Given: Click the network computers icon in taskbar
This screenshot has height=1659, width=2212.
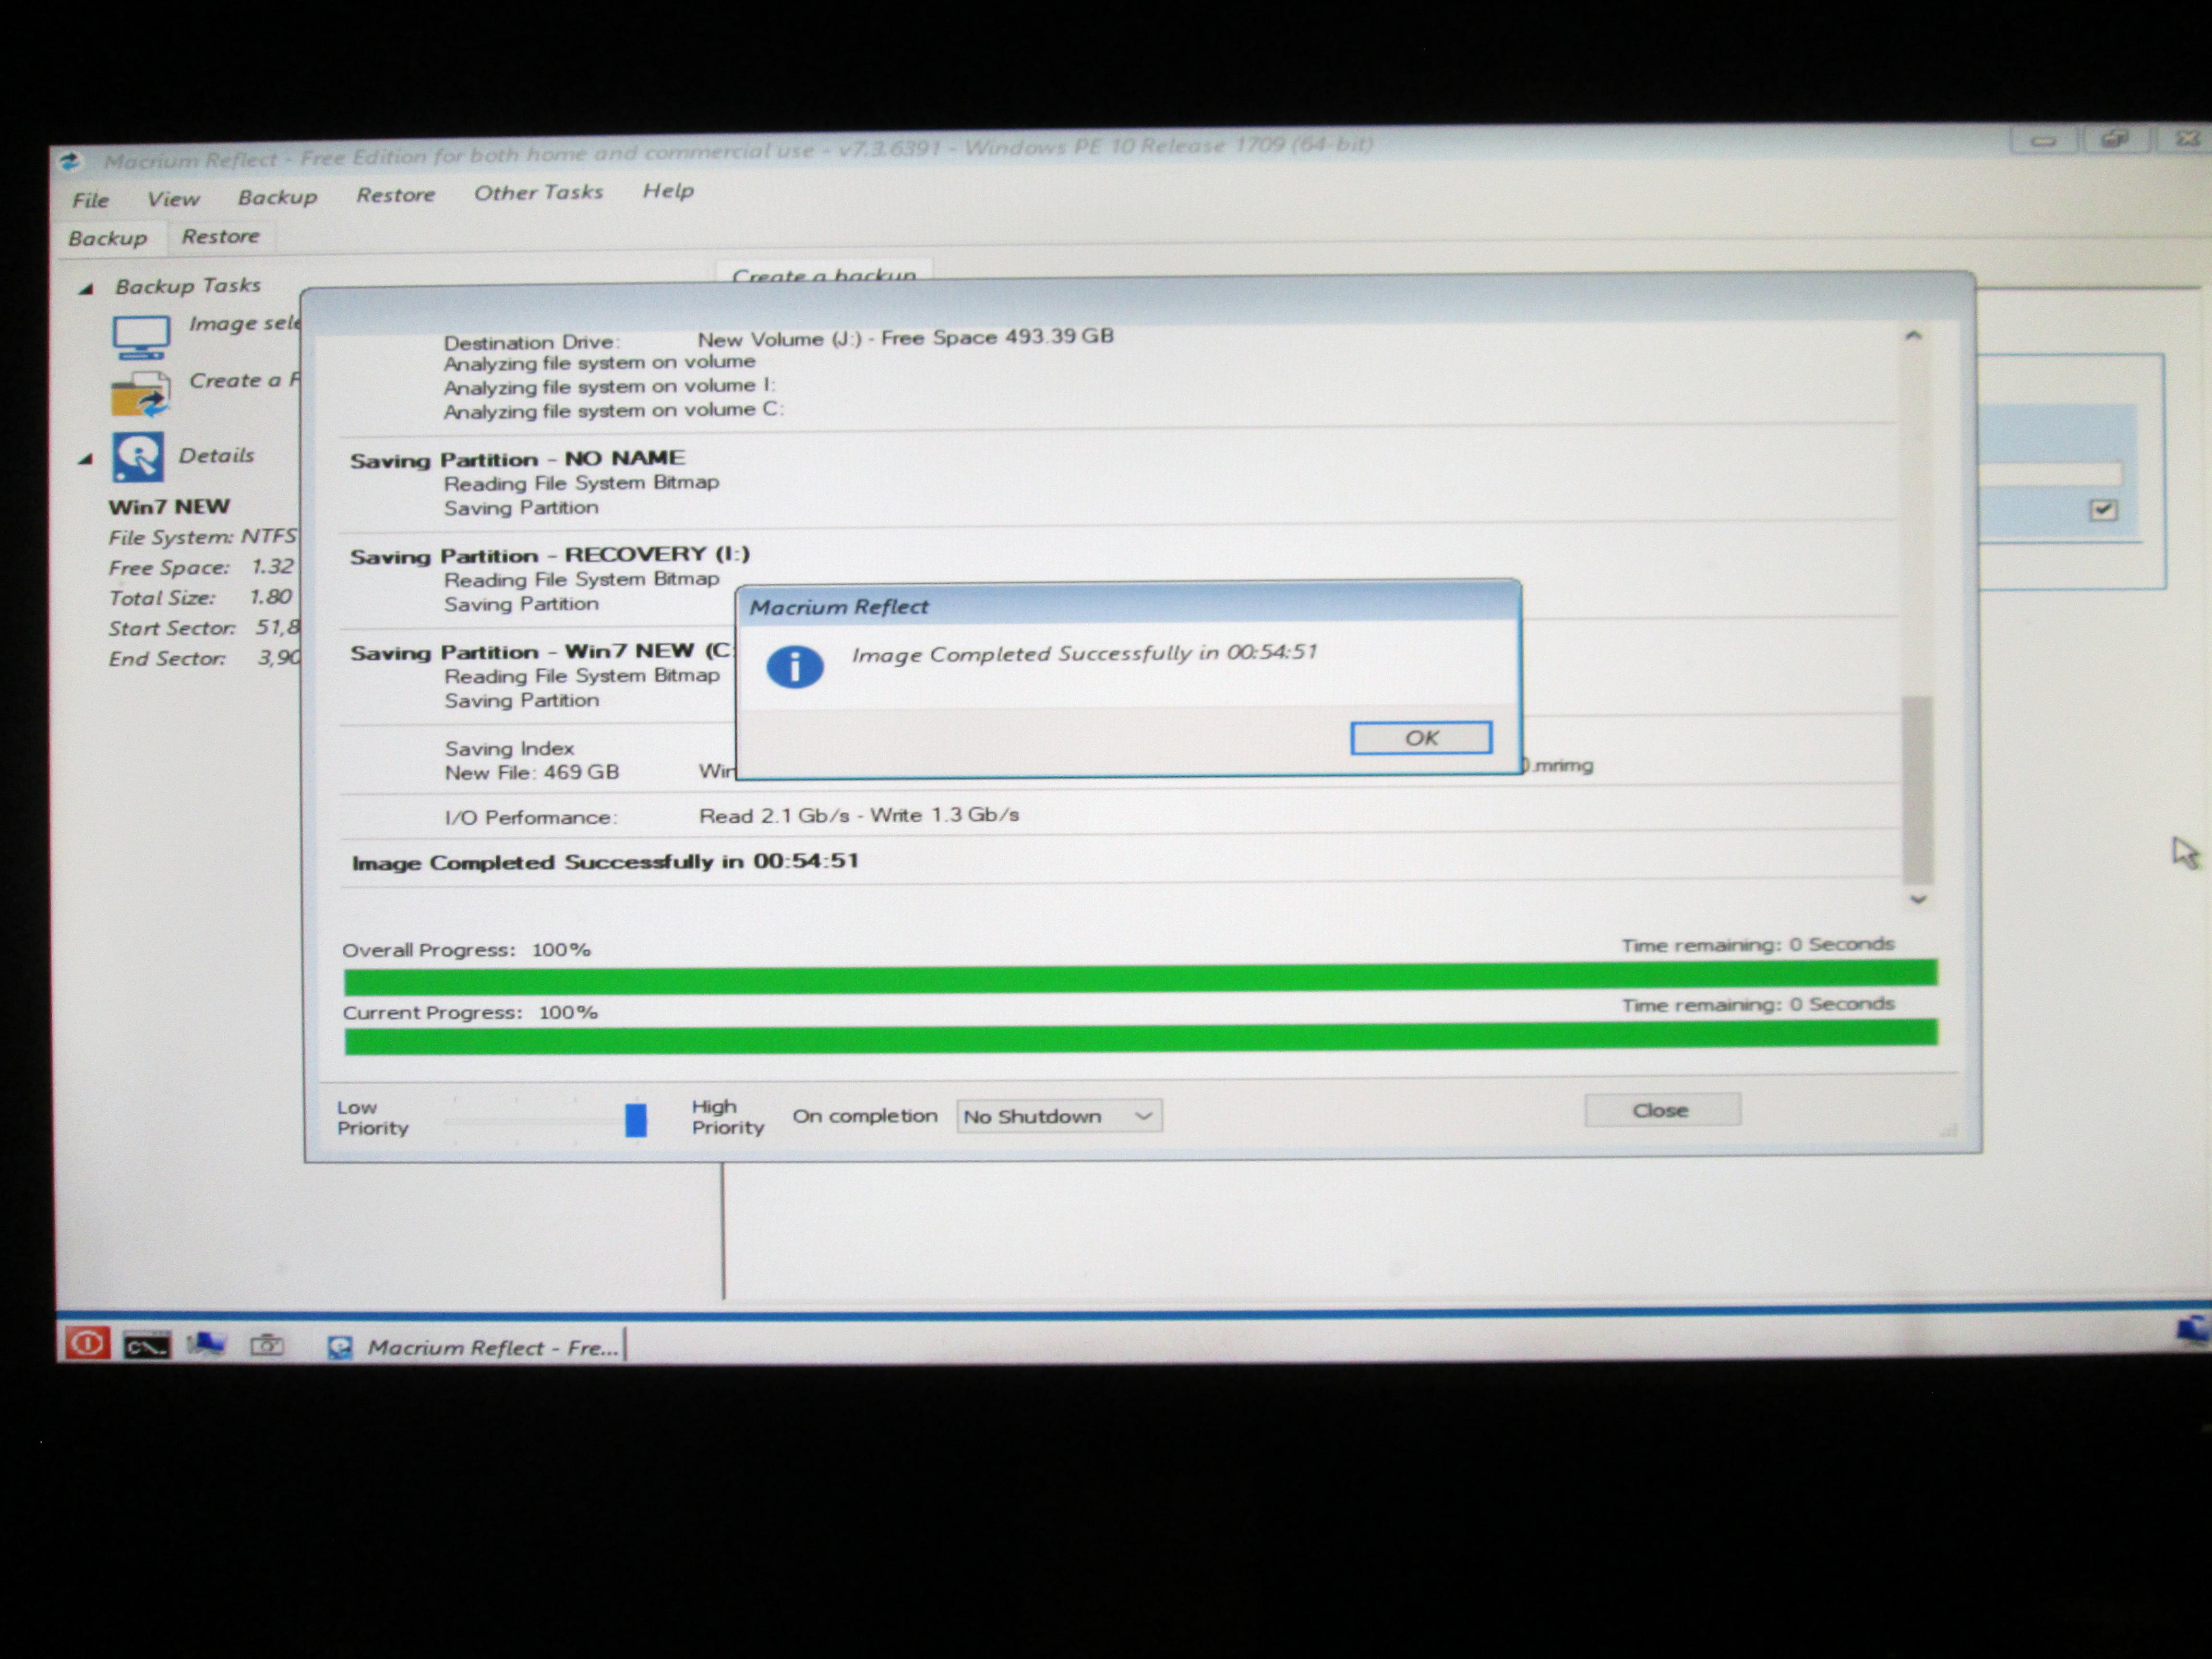Looking at the screenshot, I should pos(206,1345).
